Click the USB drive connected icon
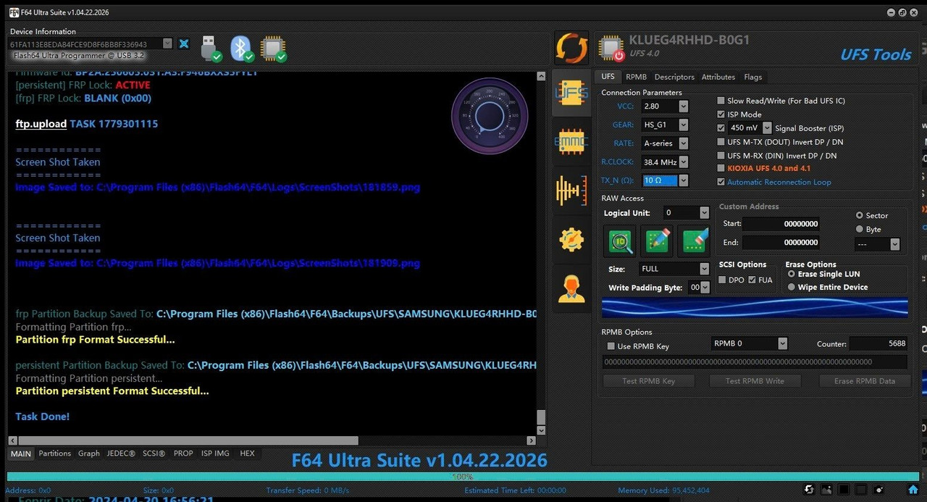The width and height of the screenshot is (927, 502). point(211,48)
